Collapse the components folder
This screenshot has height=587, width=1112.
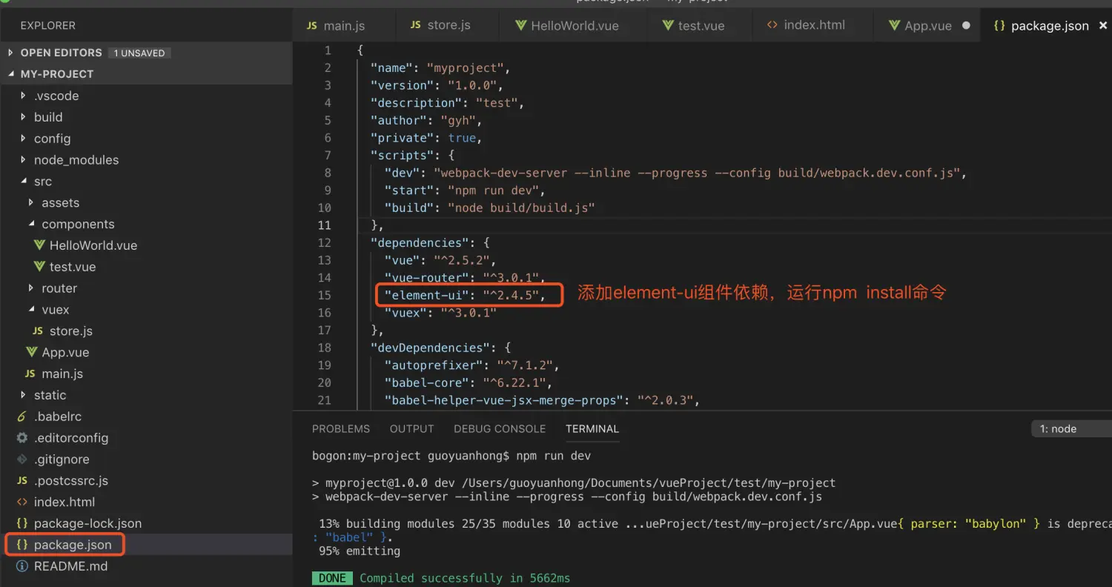(x=31, y=224)
